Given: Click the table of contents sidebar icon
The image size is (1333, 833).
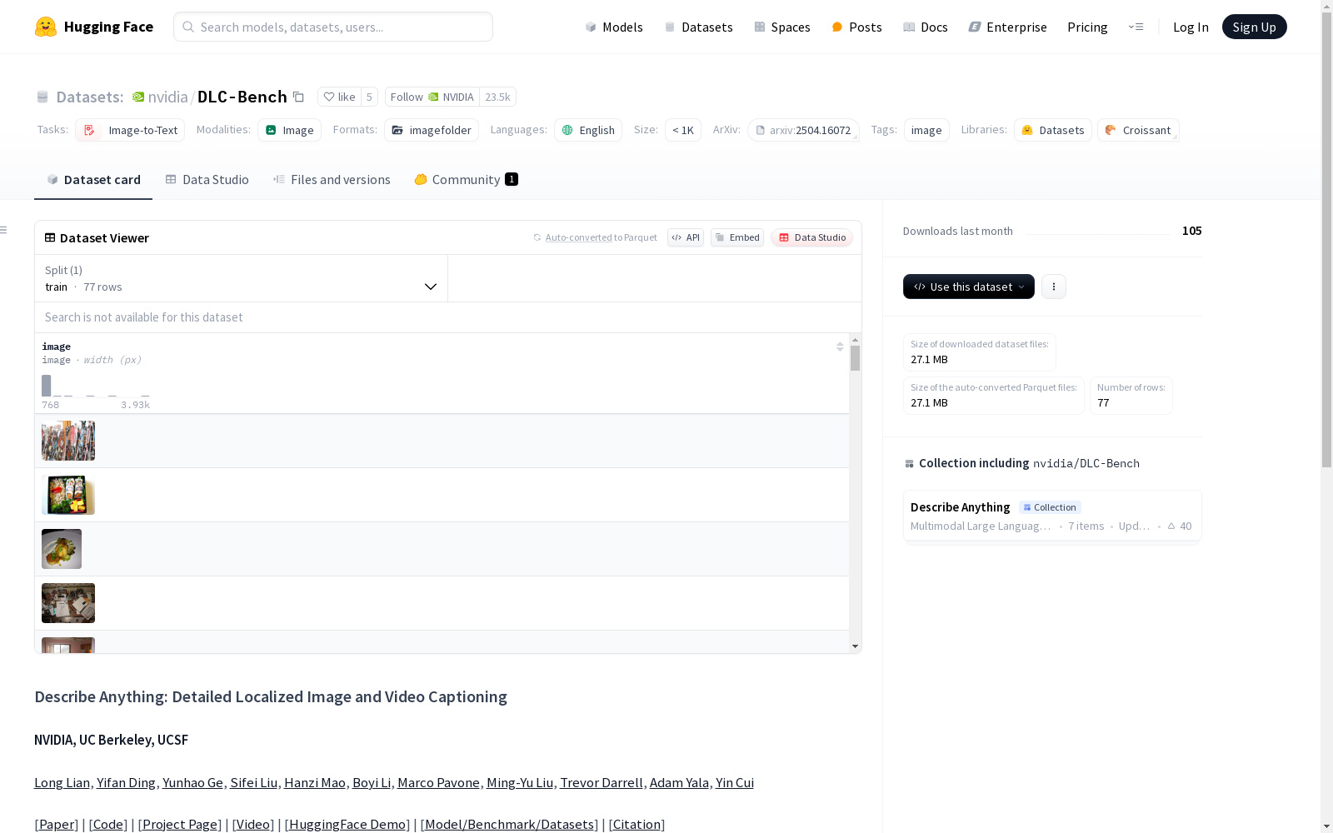Looking at the screenshot, I should (4, 230).
